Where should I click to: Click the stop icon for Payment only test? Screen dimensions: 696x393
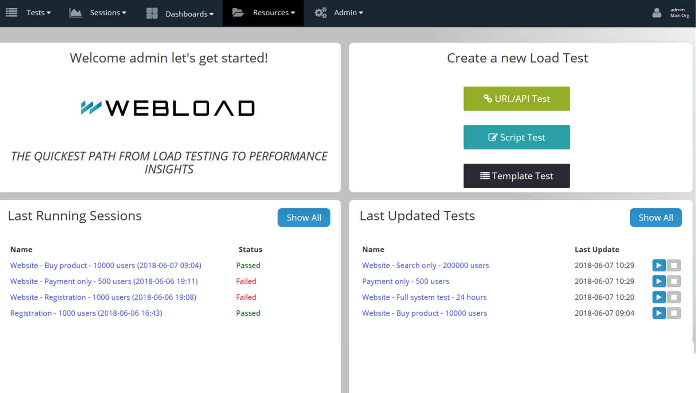[675, 281]
